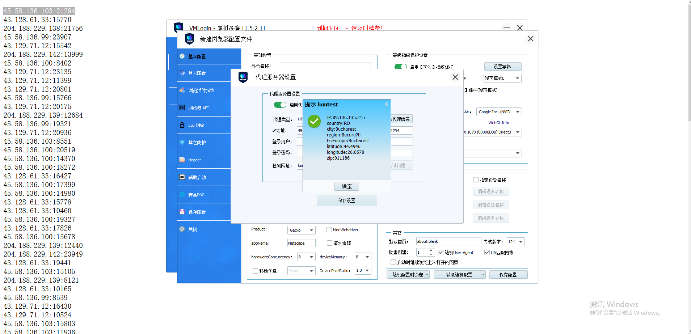Open the WebGL Info link
Viewport: 691px width, 334px height.
tap(498, 123)
